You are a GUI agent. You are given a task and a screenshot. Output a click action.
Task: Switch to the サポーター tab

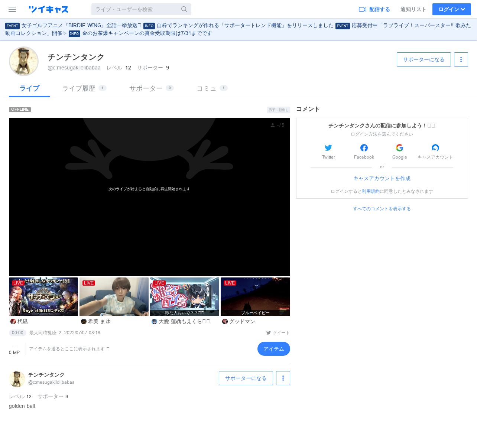coord(151,88)
